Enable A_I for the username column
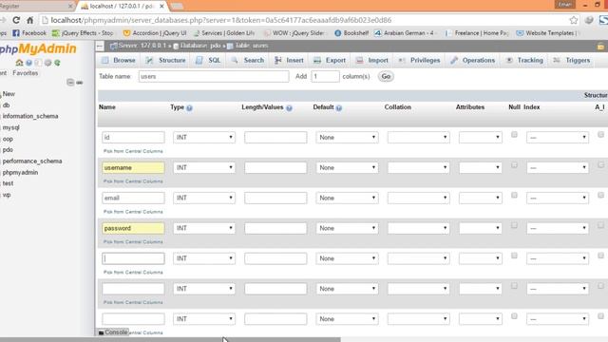The height and width of the screenshot is (342, 608). coord(600,164)
